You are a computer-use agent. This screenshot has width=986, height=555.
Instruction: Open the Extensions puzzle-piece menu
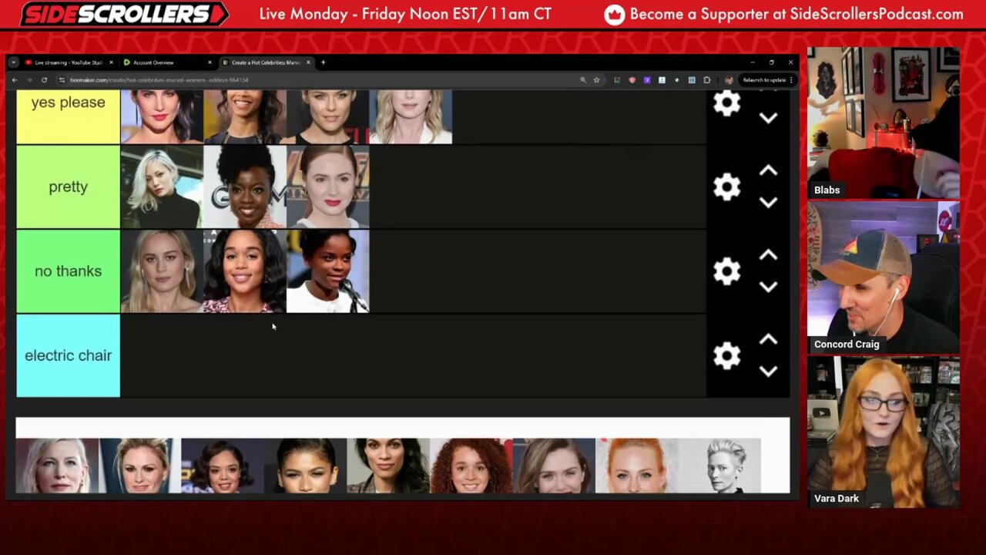706,80
